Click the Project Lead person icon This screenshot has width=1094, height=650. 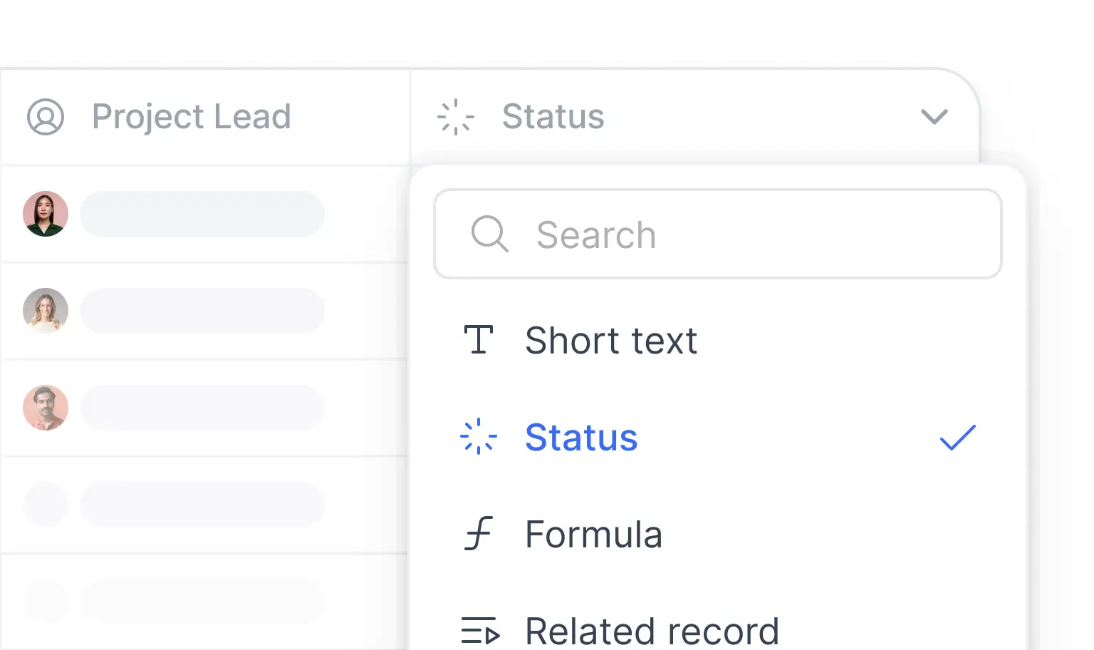tap(46, 116)
